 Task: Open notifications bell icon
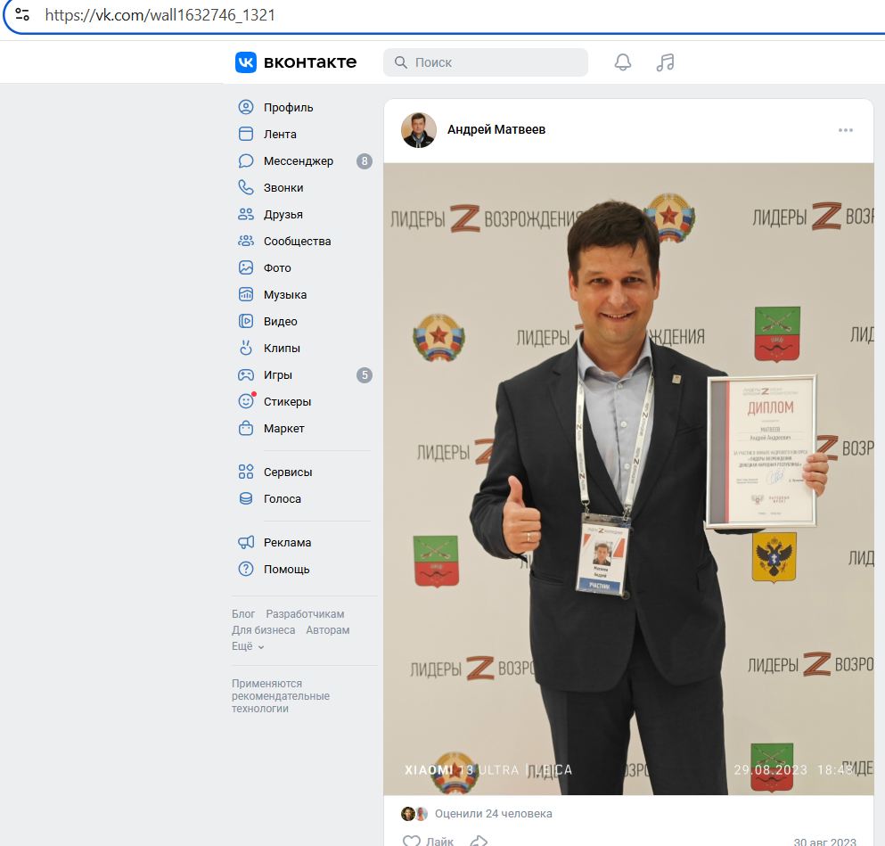[623, 62]
